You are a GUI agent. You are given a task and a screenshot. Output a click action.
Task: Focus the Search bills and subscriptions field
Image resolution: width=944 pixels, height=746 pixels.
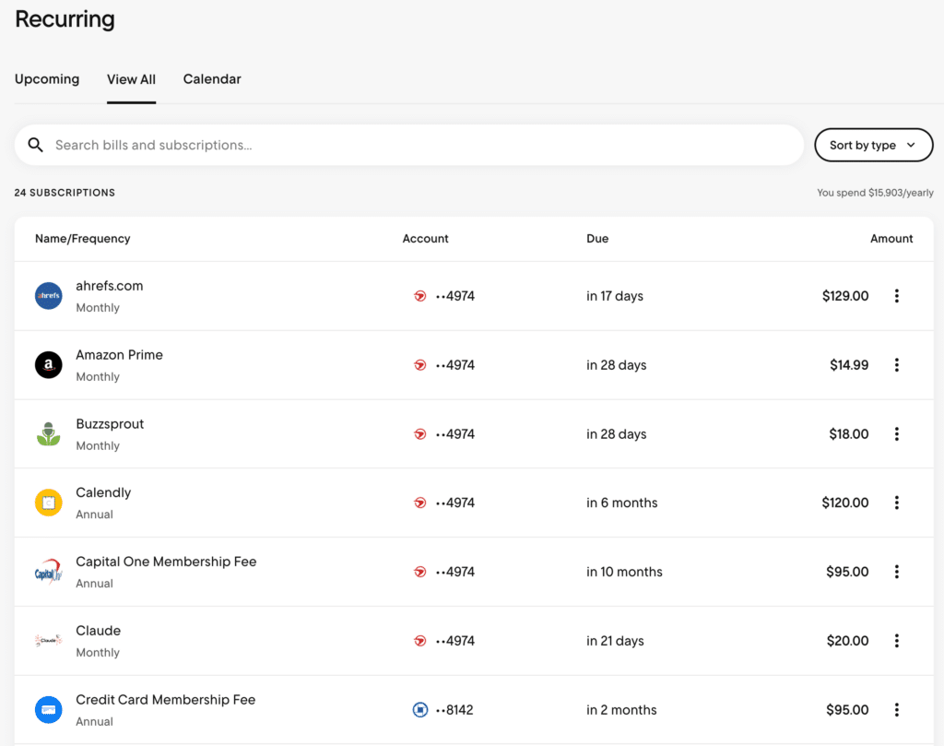tap(409, 145)
